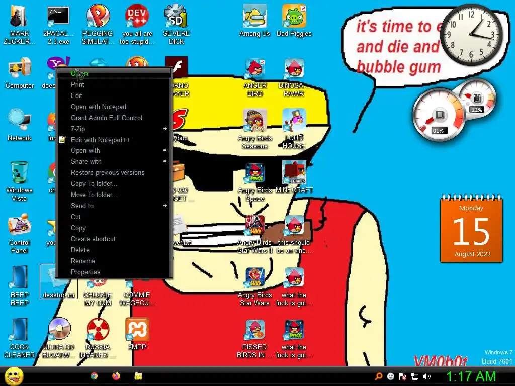This screenshot has width=515, height=386.
Task: Click the volume speaker tray icon
Action: click(426, 376)
